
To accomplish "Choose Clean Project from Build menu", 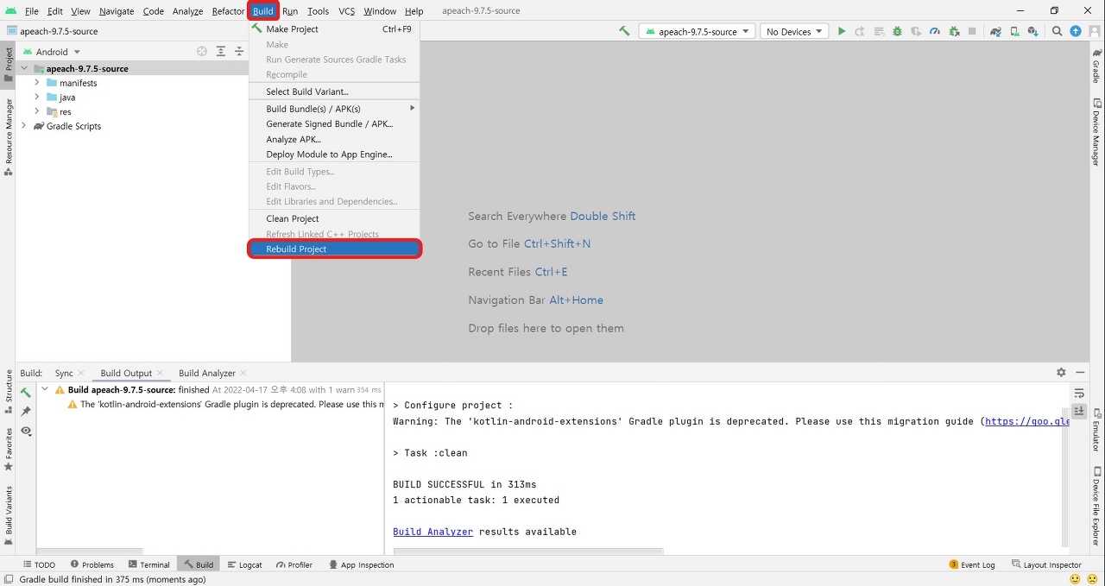I will click(334, 218).
